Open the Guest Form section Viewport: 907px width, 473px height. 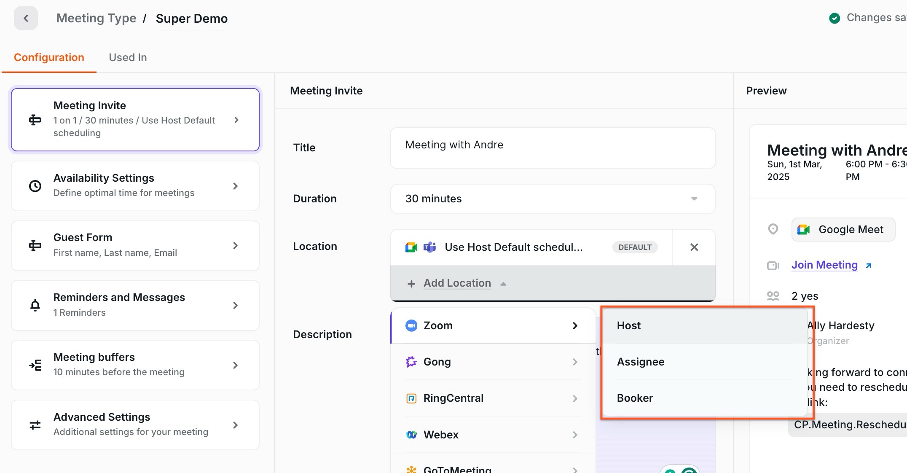(x=135, y=246)
